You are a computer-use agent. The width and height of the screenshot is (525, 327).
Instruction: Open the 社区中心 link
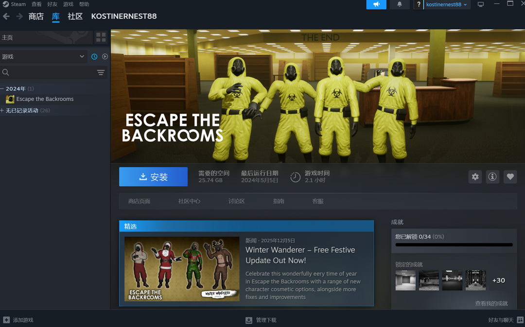pos(189,201)
